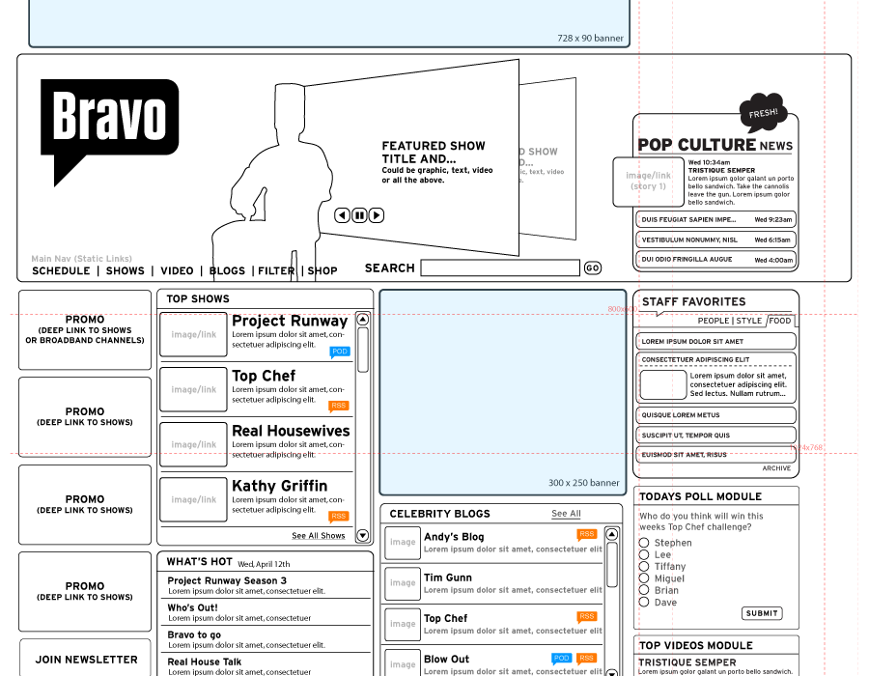Select the Brian poll option
The height and width of the screenshot is (676, 869).
644,590
